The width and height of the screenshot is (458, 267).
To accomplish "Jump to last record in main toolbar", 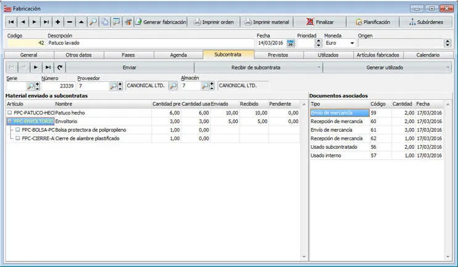I will [x=46, y=22].
